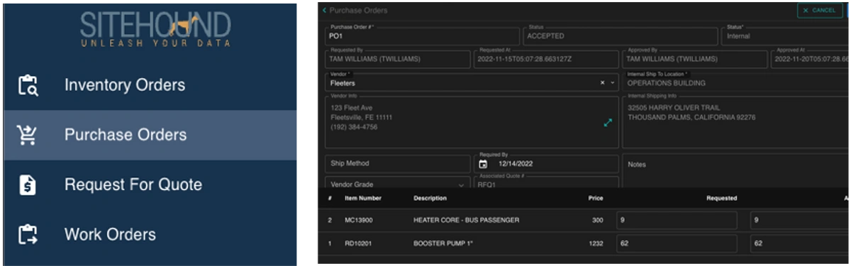
Task: Expand the Vendor Info box
Action: click(608, 123)
